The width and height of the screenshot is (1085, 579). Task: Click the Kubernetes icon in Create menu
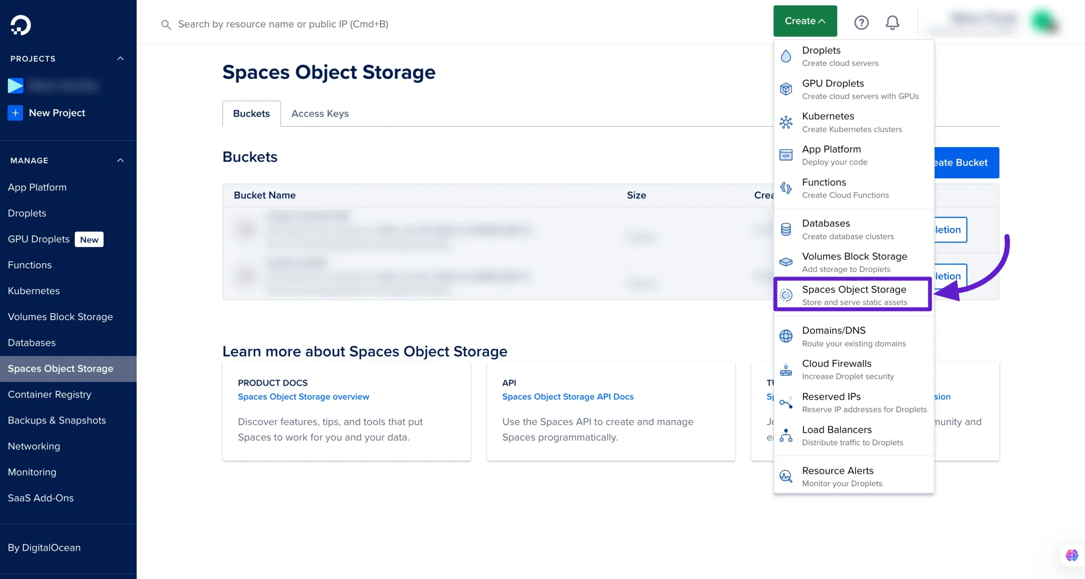tap(787, 121)
